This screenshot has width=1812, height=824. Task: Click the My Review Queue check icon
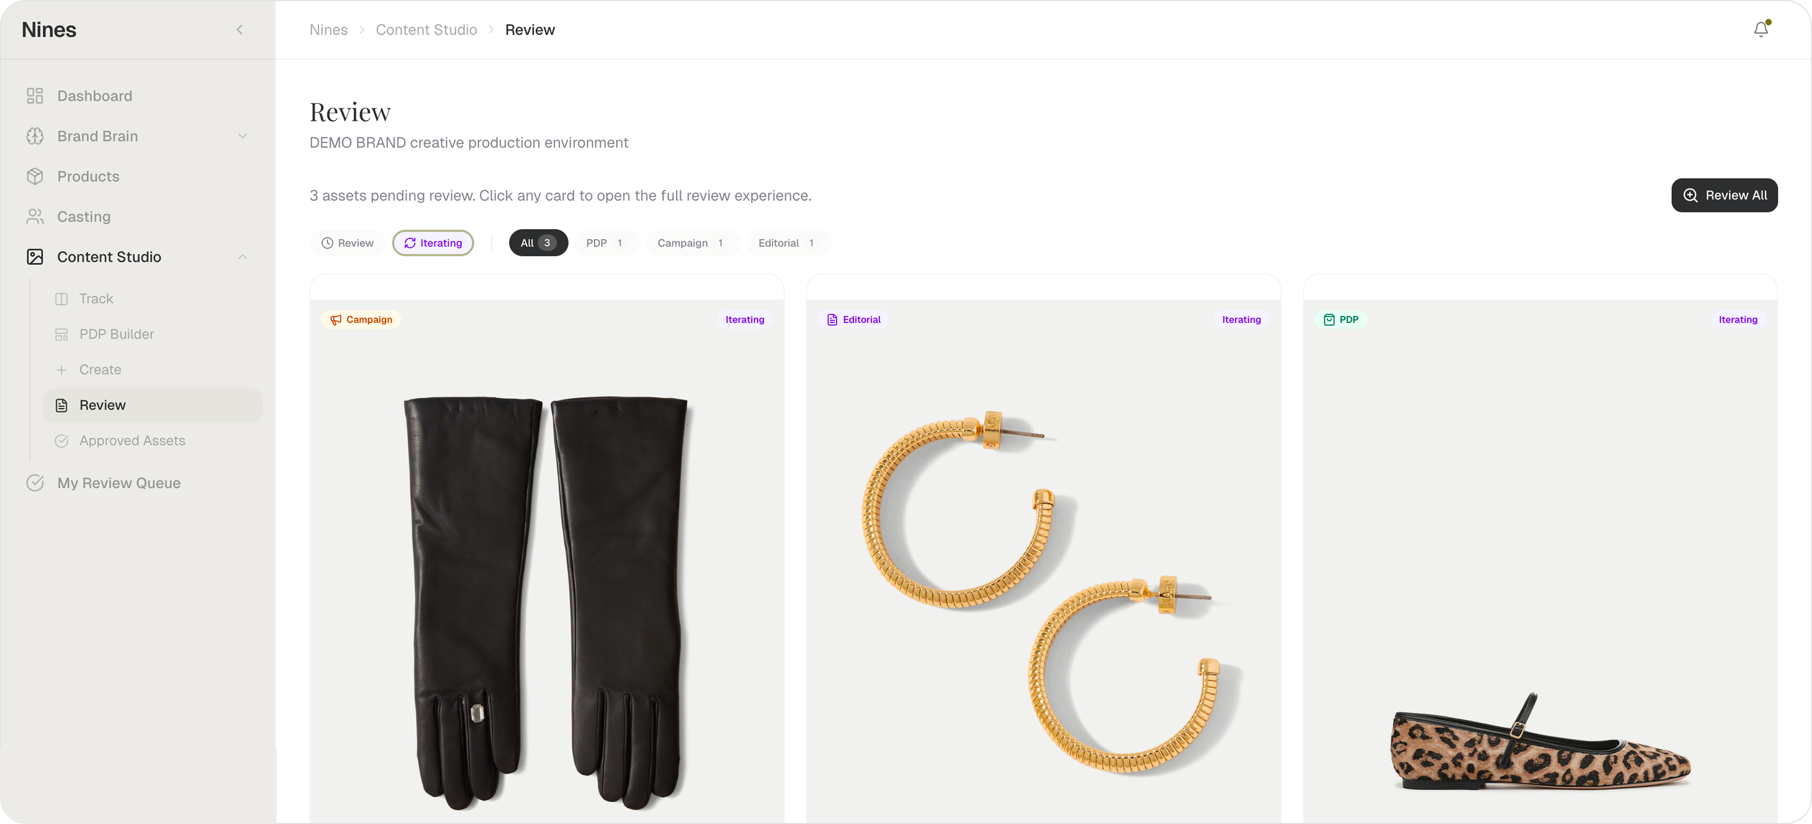click(x=35, y=483)
